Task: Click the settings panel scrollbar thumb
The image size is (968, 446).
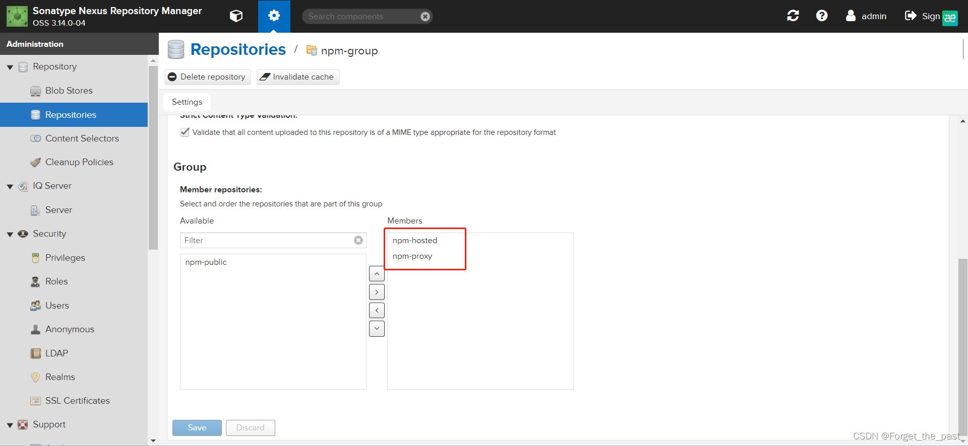Action: (963, 346)
